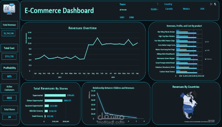Click the Country slicer header
The width and height of the screenshot is (222, 127).
[168, 4]
